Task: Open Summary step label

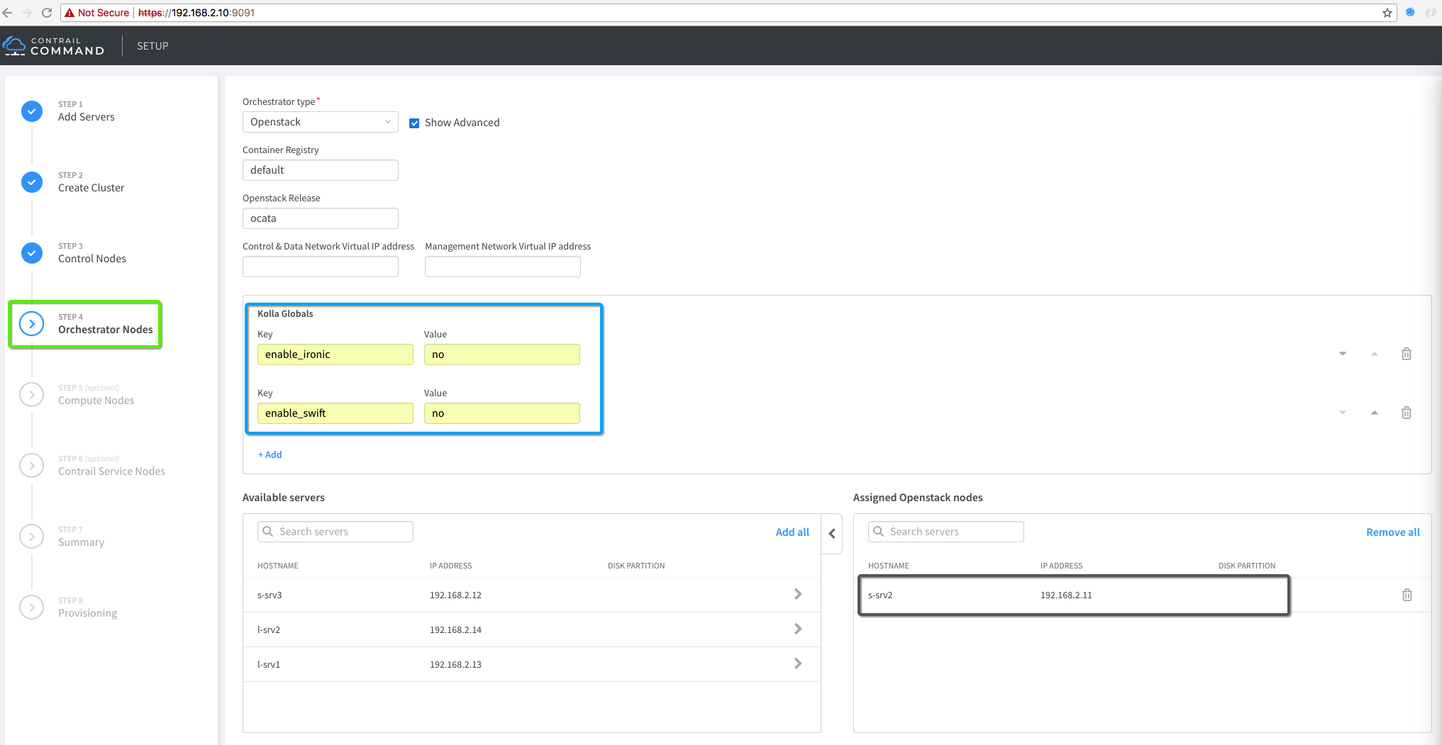Action: click(81, 542)
